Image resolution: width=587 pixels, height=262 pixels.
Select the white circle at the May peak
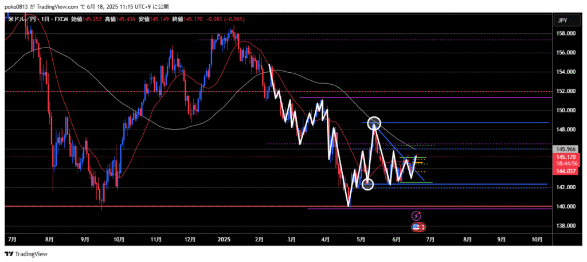click(374, 123)
